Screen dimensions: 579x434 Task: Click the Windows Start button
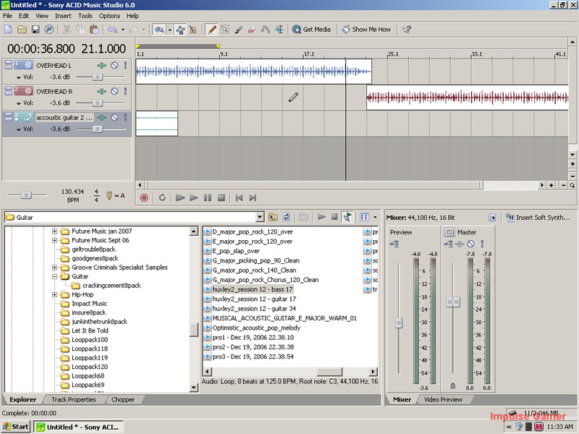pyautogui.click(x=15, y=427)
